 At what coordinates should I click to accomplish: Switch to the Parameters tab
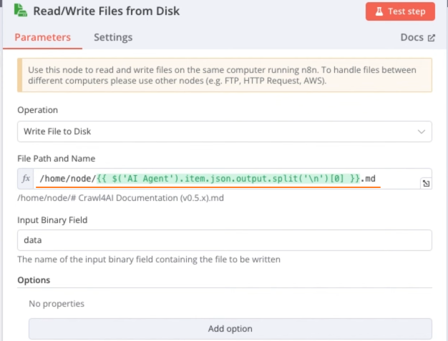coord(42,37)
